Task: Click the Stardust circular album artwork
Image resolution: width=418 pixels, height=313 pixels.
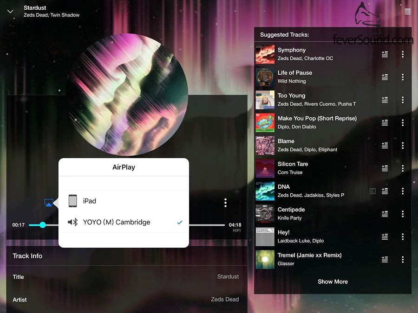Action: [x=127, y=95]
